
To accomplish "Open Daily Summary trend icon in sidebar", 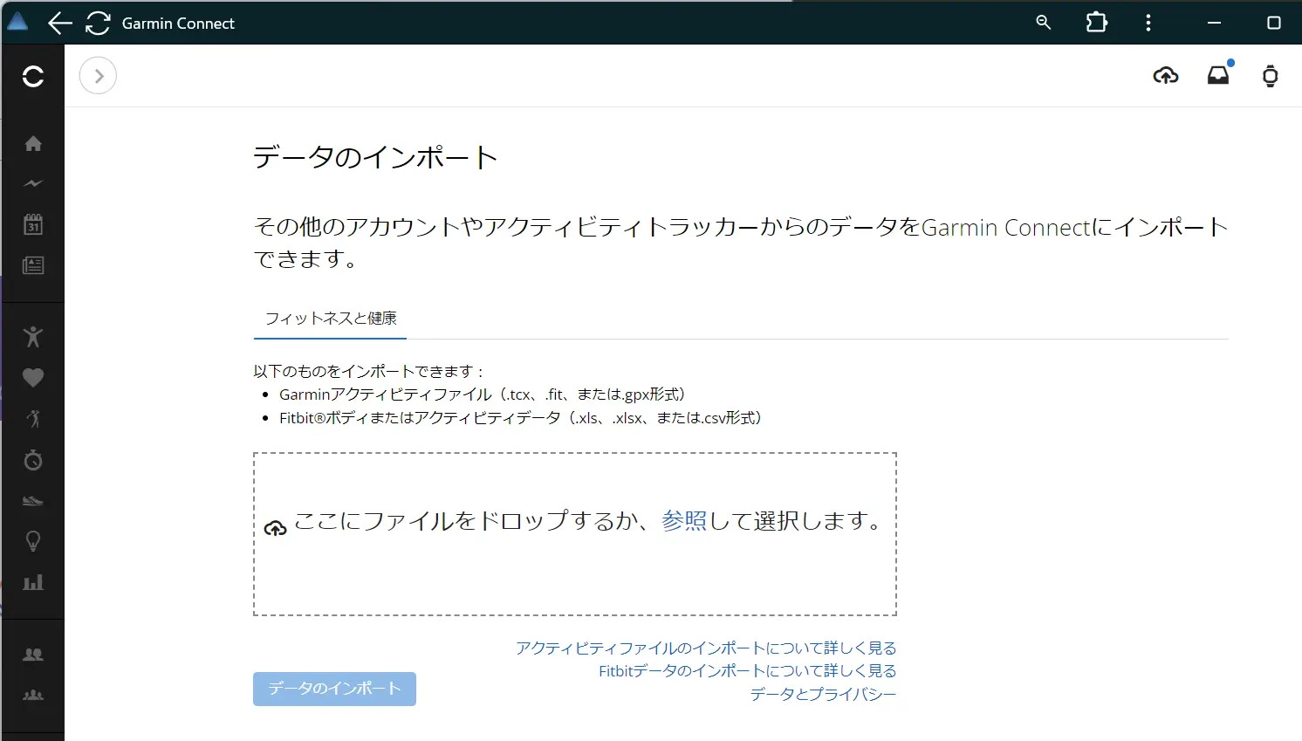I will point(33,183).
